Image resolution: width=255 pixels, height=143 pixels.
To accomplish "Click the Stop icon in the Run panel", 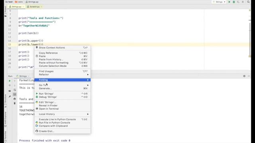I will coord(10,85).
